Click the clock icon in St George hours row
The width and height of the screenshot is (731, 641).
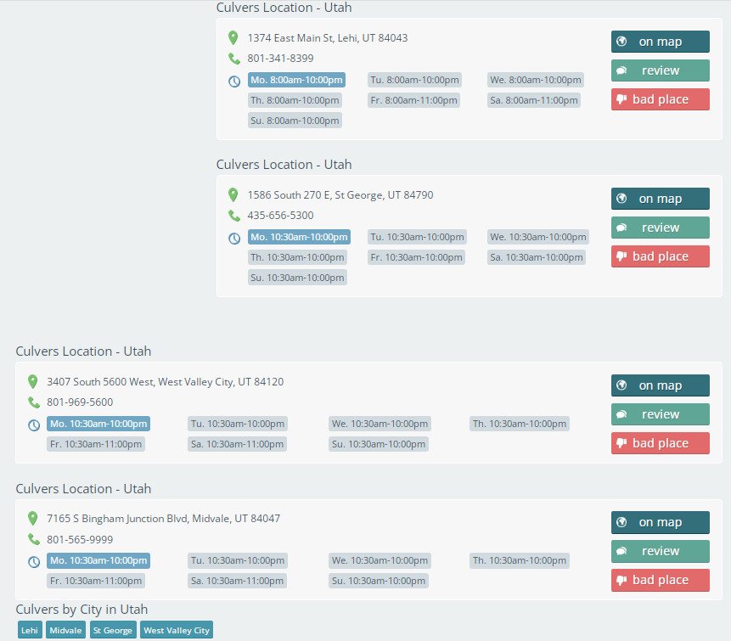(234, 239)
